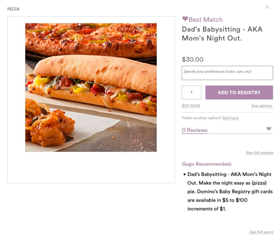
Task: Close the product popup with the X icon
Action: click(x=267, y=7)
